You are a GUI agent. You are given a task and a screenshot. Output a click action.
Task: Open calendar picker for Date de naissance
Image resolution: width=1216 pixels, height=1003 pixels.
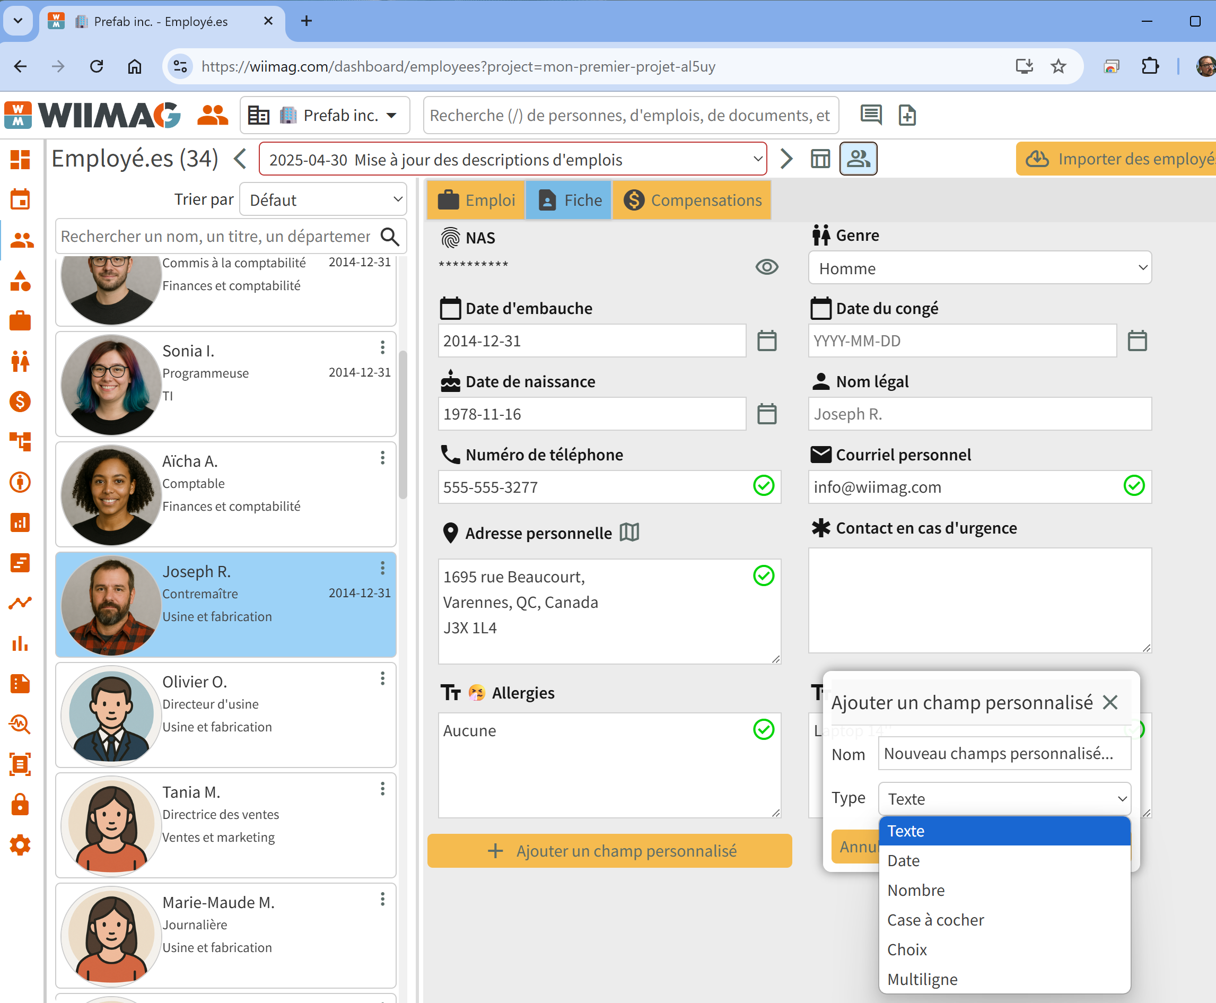[x=767, y=414]
